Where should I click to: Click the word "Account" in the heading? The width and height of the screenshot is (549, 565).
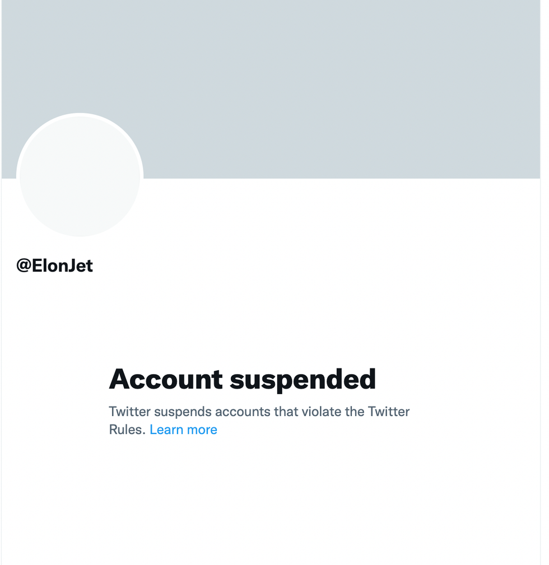coord(166,380)
